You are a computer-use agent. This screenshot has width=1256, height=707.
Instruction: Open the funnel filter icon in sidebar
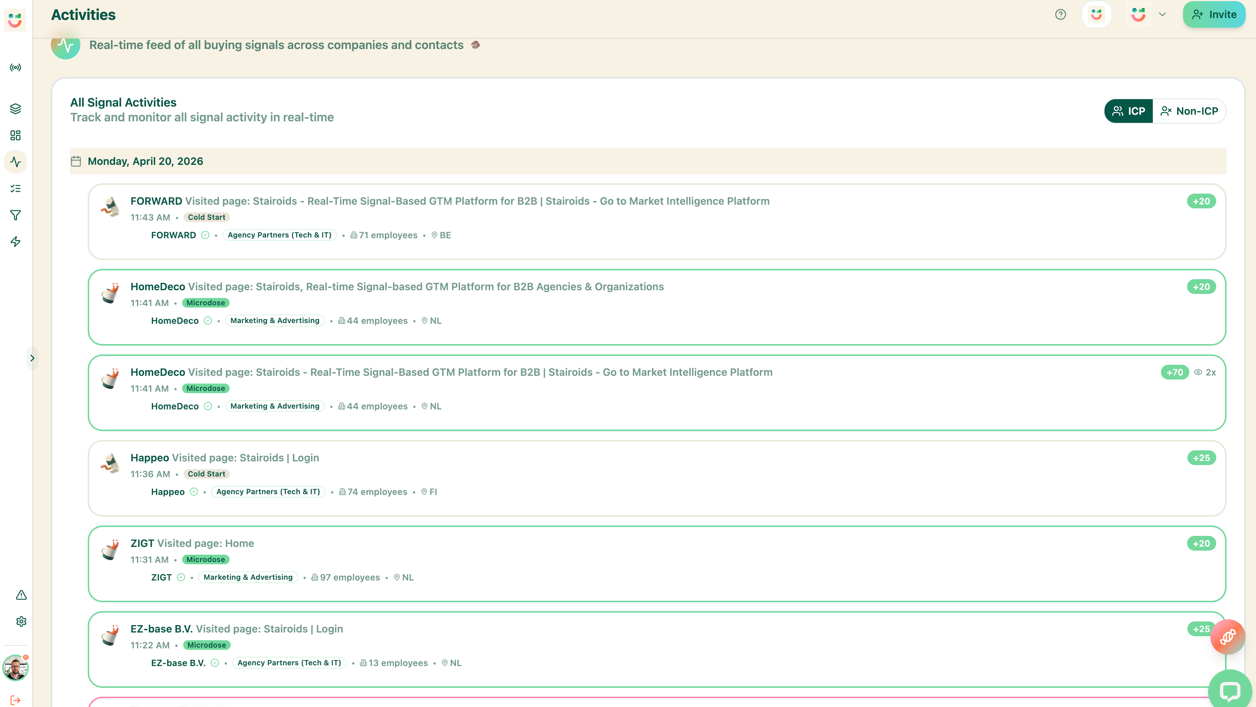[15, 215]
